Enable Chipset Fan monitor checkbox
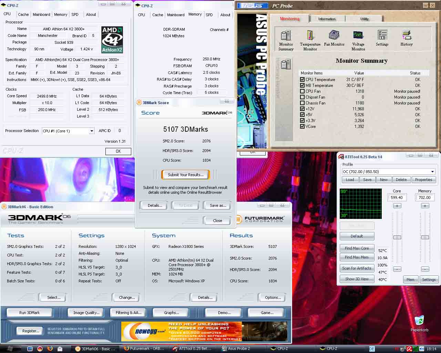 pos(302,97)
